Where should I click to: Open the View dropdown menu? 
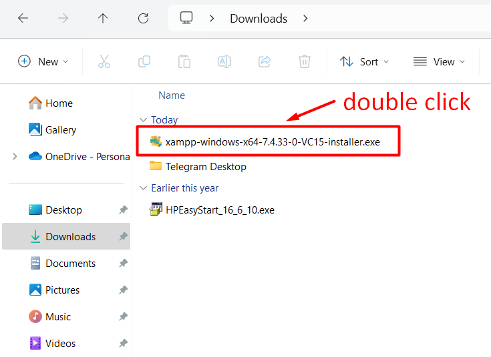[x=439, y=61]
